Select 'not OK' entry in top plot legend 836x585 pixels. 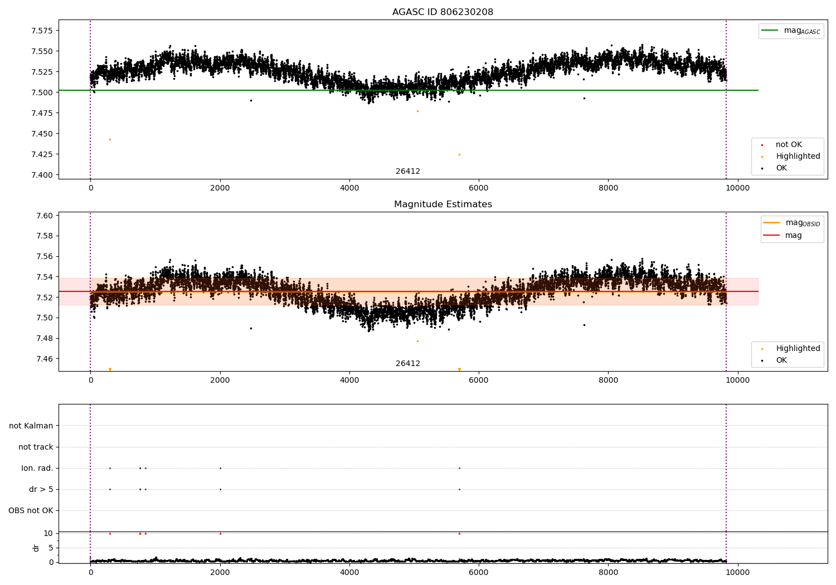(789, 144)
